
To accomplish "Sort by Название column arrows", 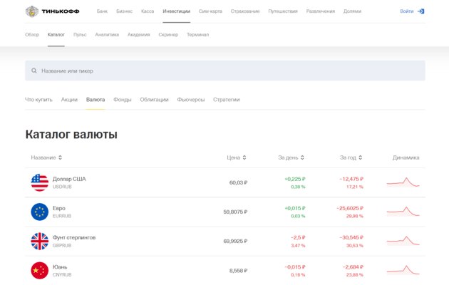I will click(60, 157).
